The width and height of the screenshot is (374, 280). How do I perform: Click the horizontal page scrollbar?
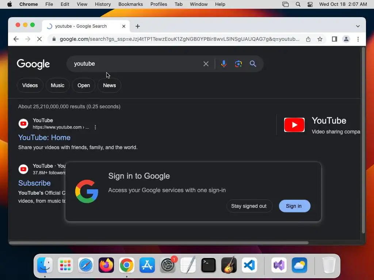point(159,243)
